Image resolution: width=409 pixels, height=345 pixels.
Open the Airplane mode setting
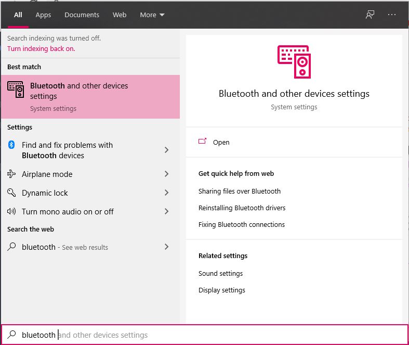[x=90, y=174]
